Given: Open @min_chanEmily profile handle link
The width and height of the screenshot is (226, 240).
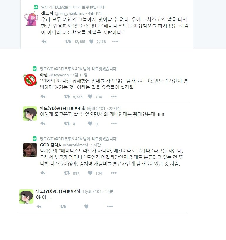Looking at the screenshot, I should click(x=70, y=14).
